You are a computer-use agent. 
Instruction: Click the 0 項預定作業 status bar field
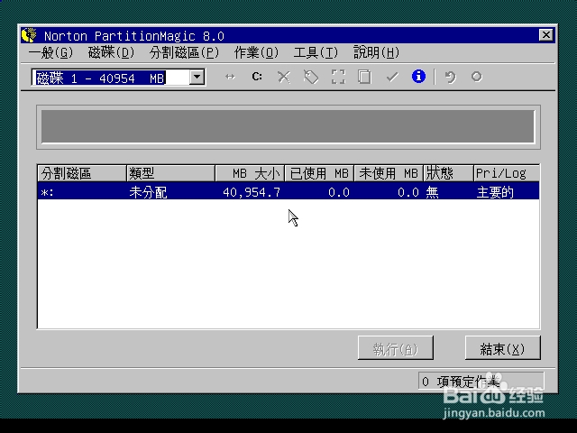pyautogui.click(x=481, y=381)
